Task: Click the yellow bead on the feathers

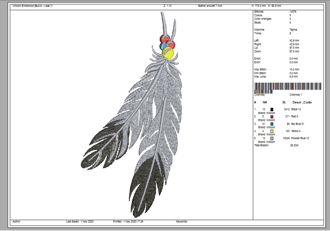Action: [168, 53]
